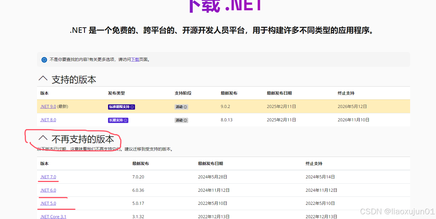
Task: Open the 下载 link in the notice
Action: click(135, 60)
